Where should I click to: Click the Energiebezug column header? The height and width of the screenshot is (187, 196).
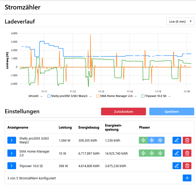pos(89,127)
